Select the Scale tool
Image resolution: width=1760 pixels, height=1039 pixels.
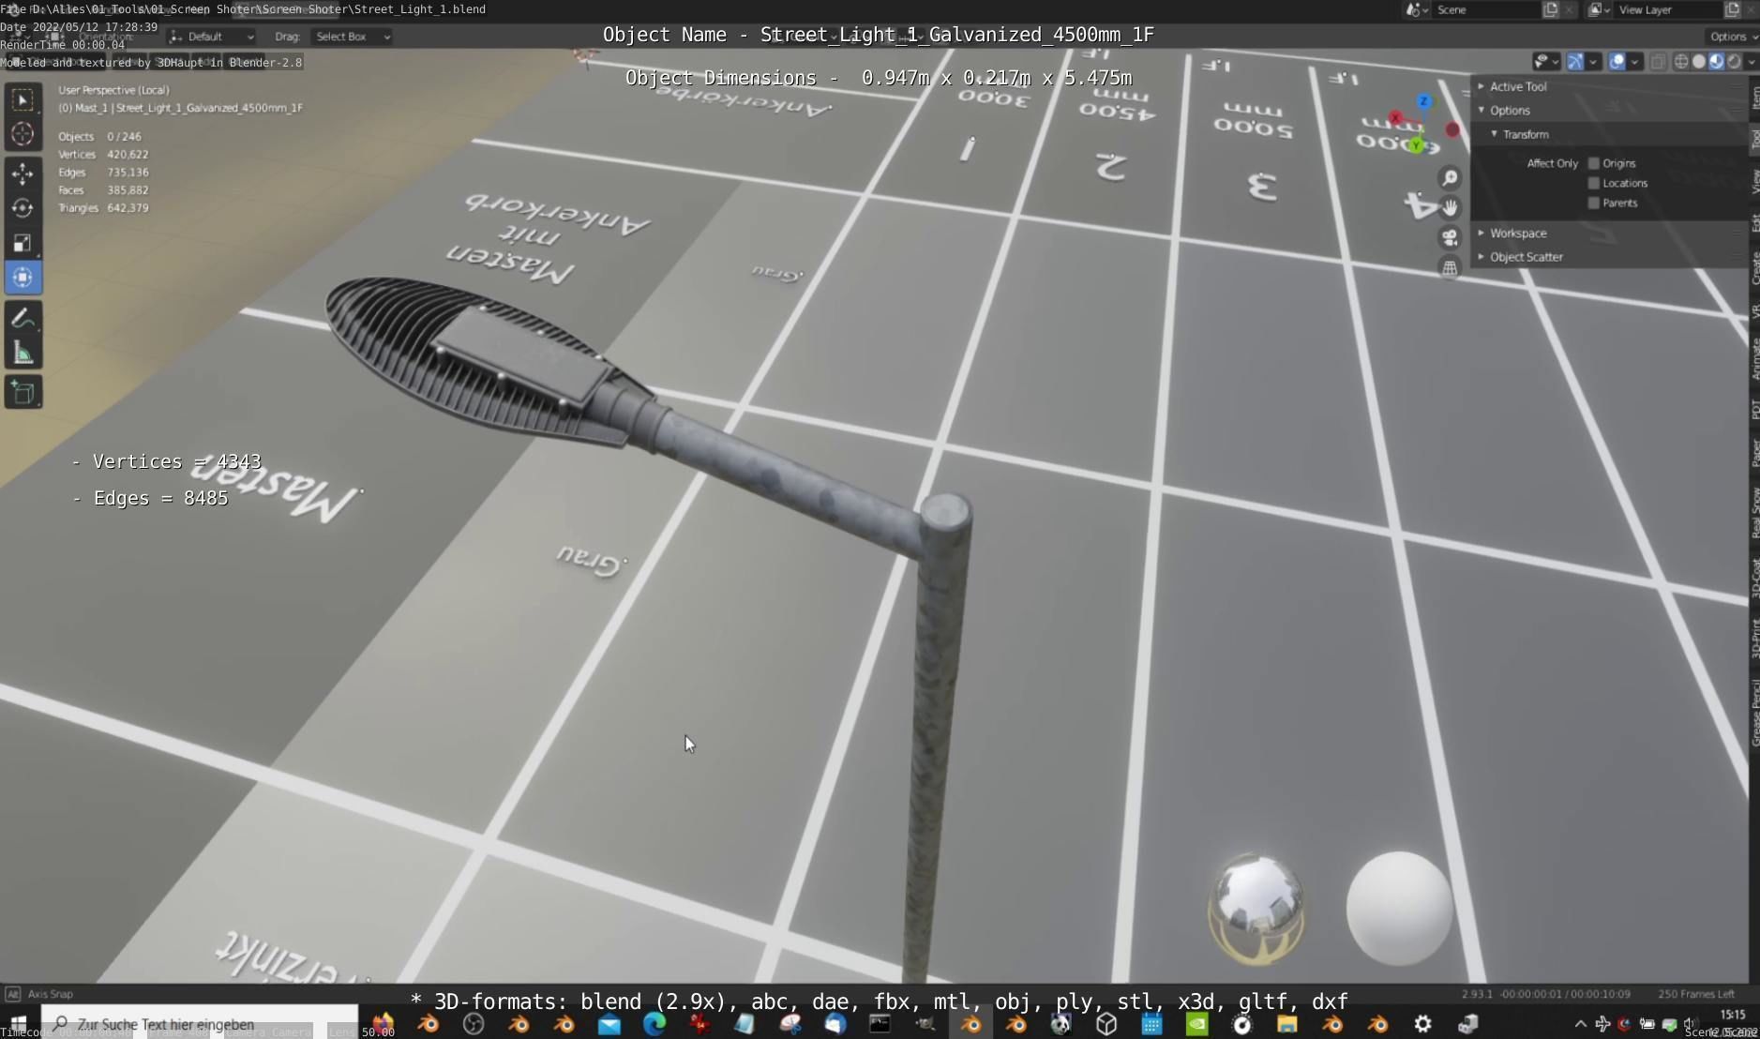(23, 243)
